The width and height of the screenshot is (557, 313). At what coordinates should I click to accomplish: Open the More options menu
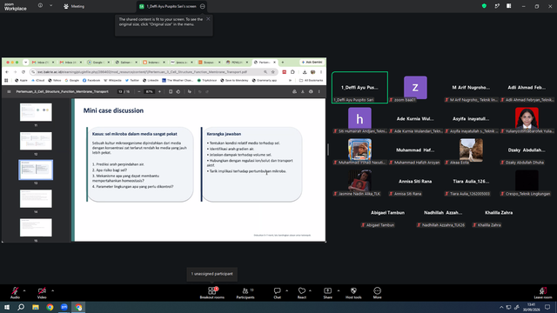point(377,293)
